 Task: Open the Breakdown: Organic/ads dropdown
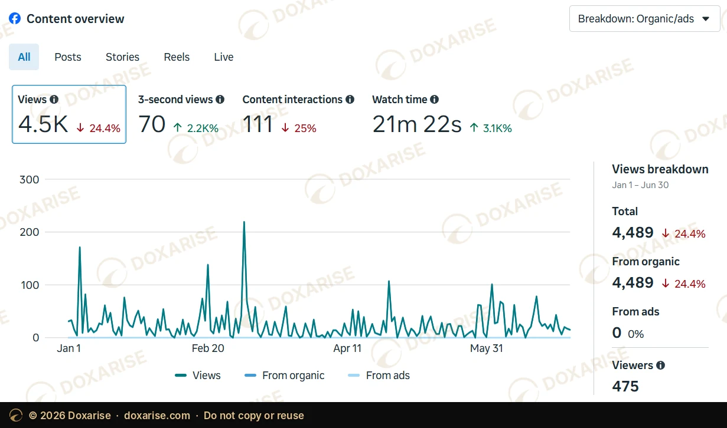coord(645,19)
